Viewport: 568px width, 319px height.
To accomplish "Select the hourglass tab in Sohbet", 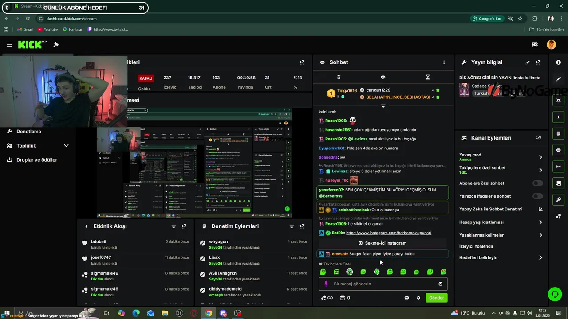I will pos(428,77).
